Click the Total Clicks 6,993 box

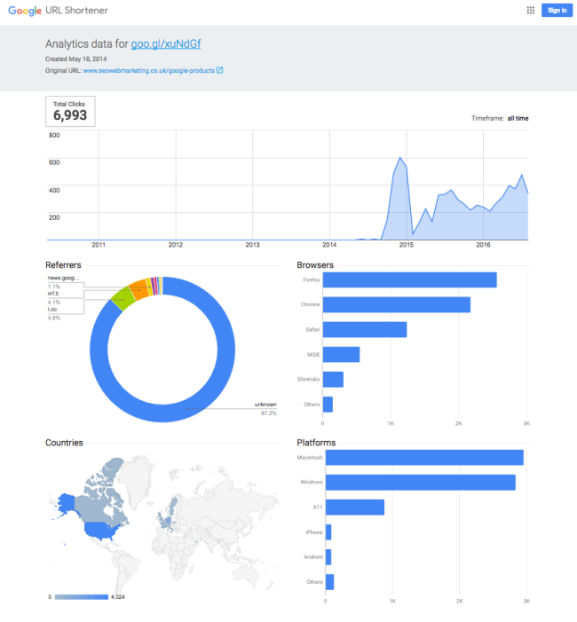tap(70, 111)
